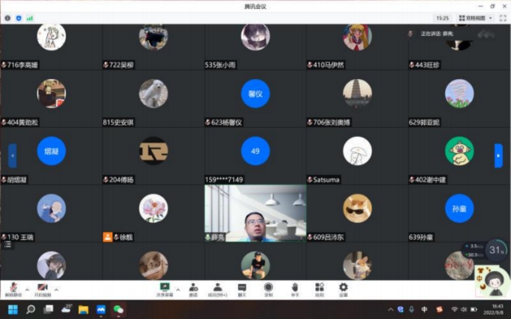Click the network signal strength indicator
The width and height of the screenshot is (511, 319).
[29, 18]
